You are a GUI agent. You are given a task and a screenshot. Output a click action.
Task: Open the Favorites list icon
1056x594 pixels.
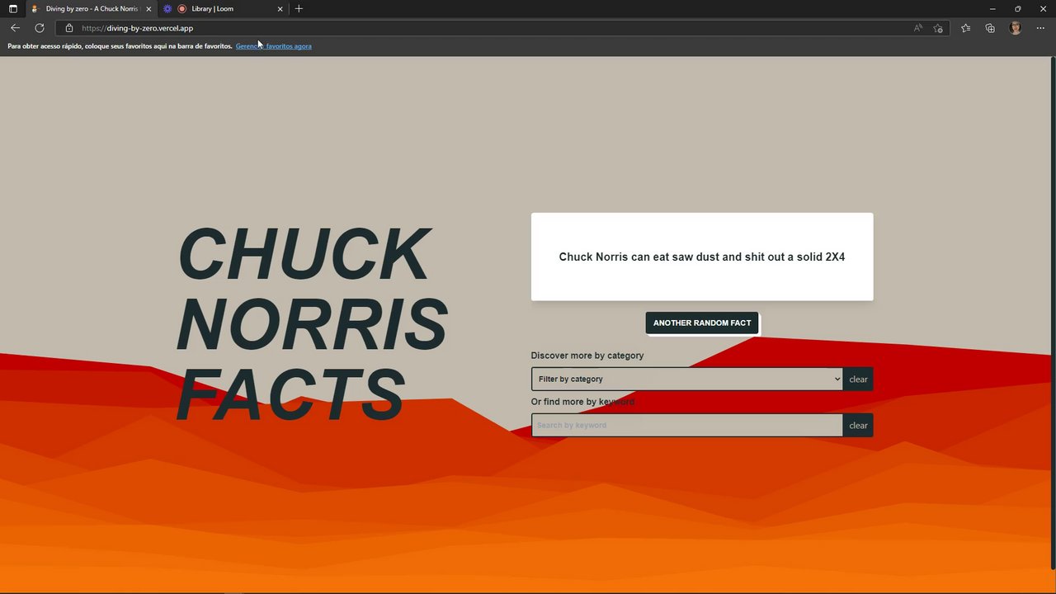965,28
